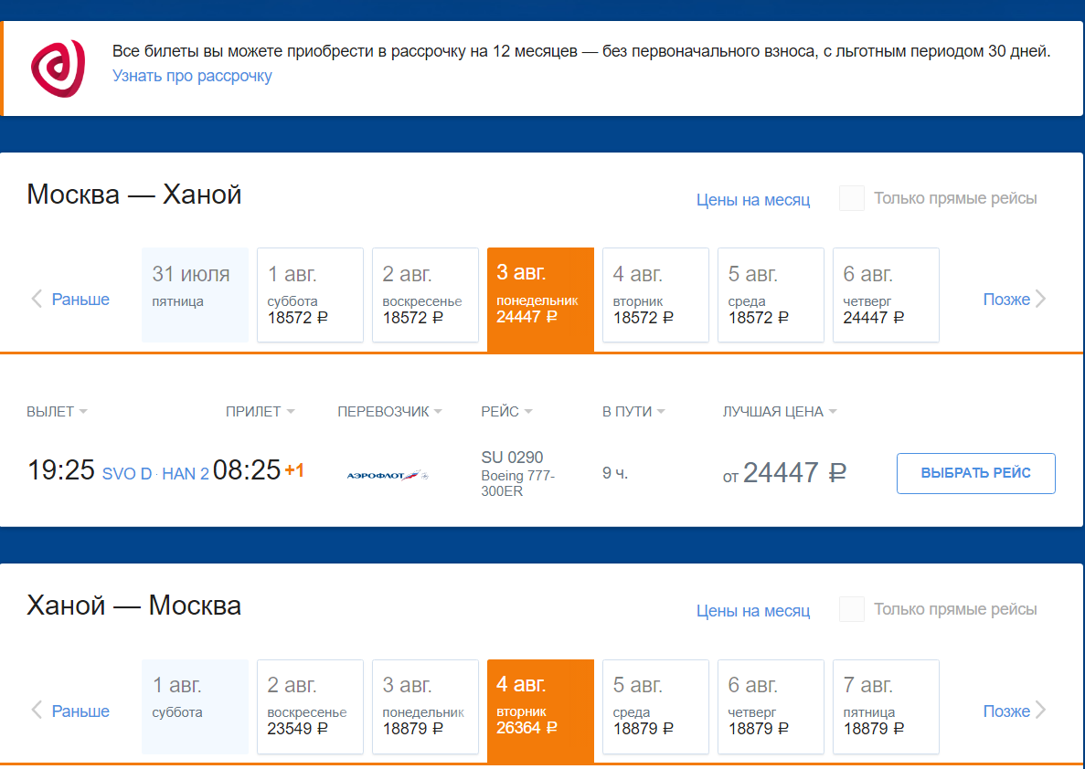Open Цены на месяц for Ханой — Москва
This screenshot has height=769, width=1085.
coord(753,611)
